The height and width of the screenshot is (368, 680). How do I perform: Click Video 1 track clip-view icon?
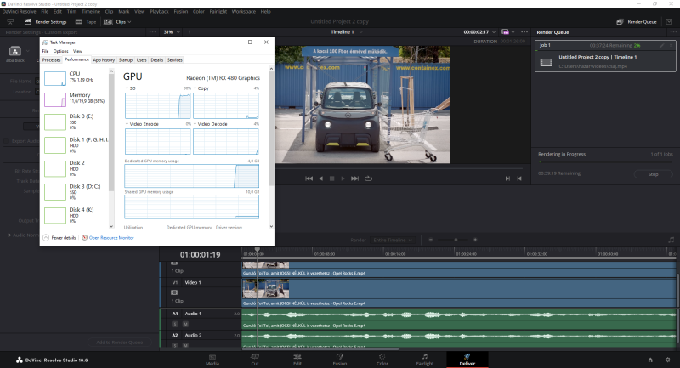[174, 292]
